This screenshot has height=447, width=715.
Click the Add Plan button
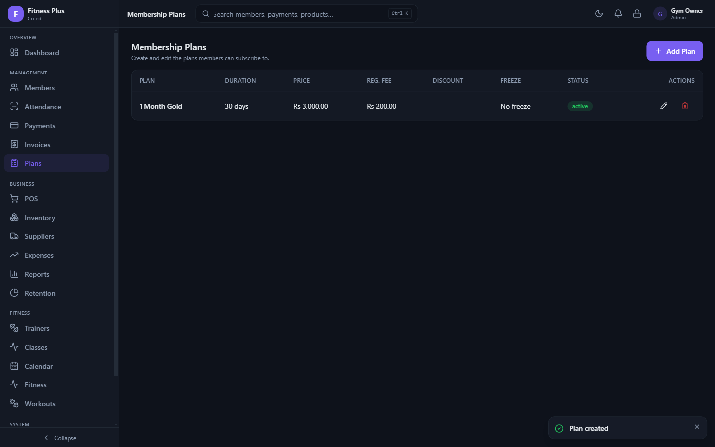pos(674,51)
